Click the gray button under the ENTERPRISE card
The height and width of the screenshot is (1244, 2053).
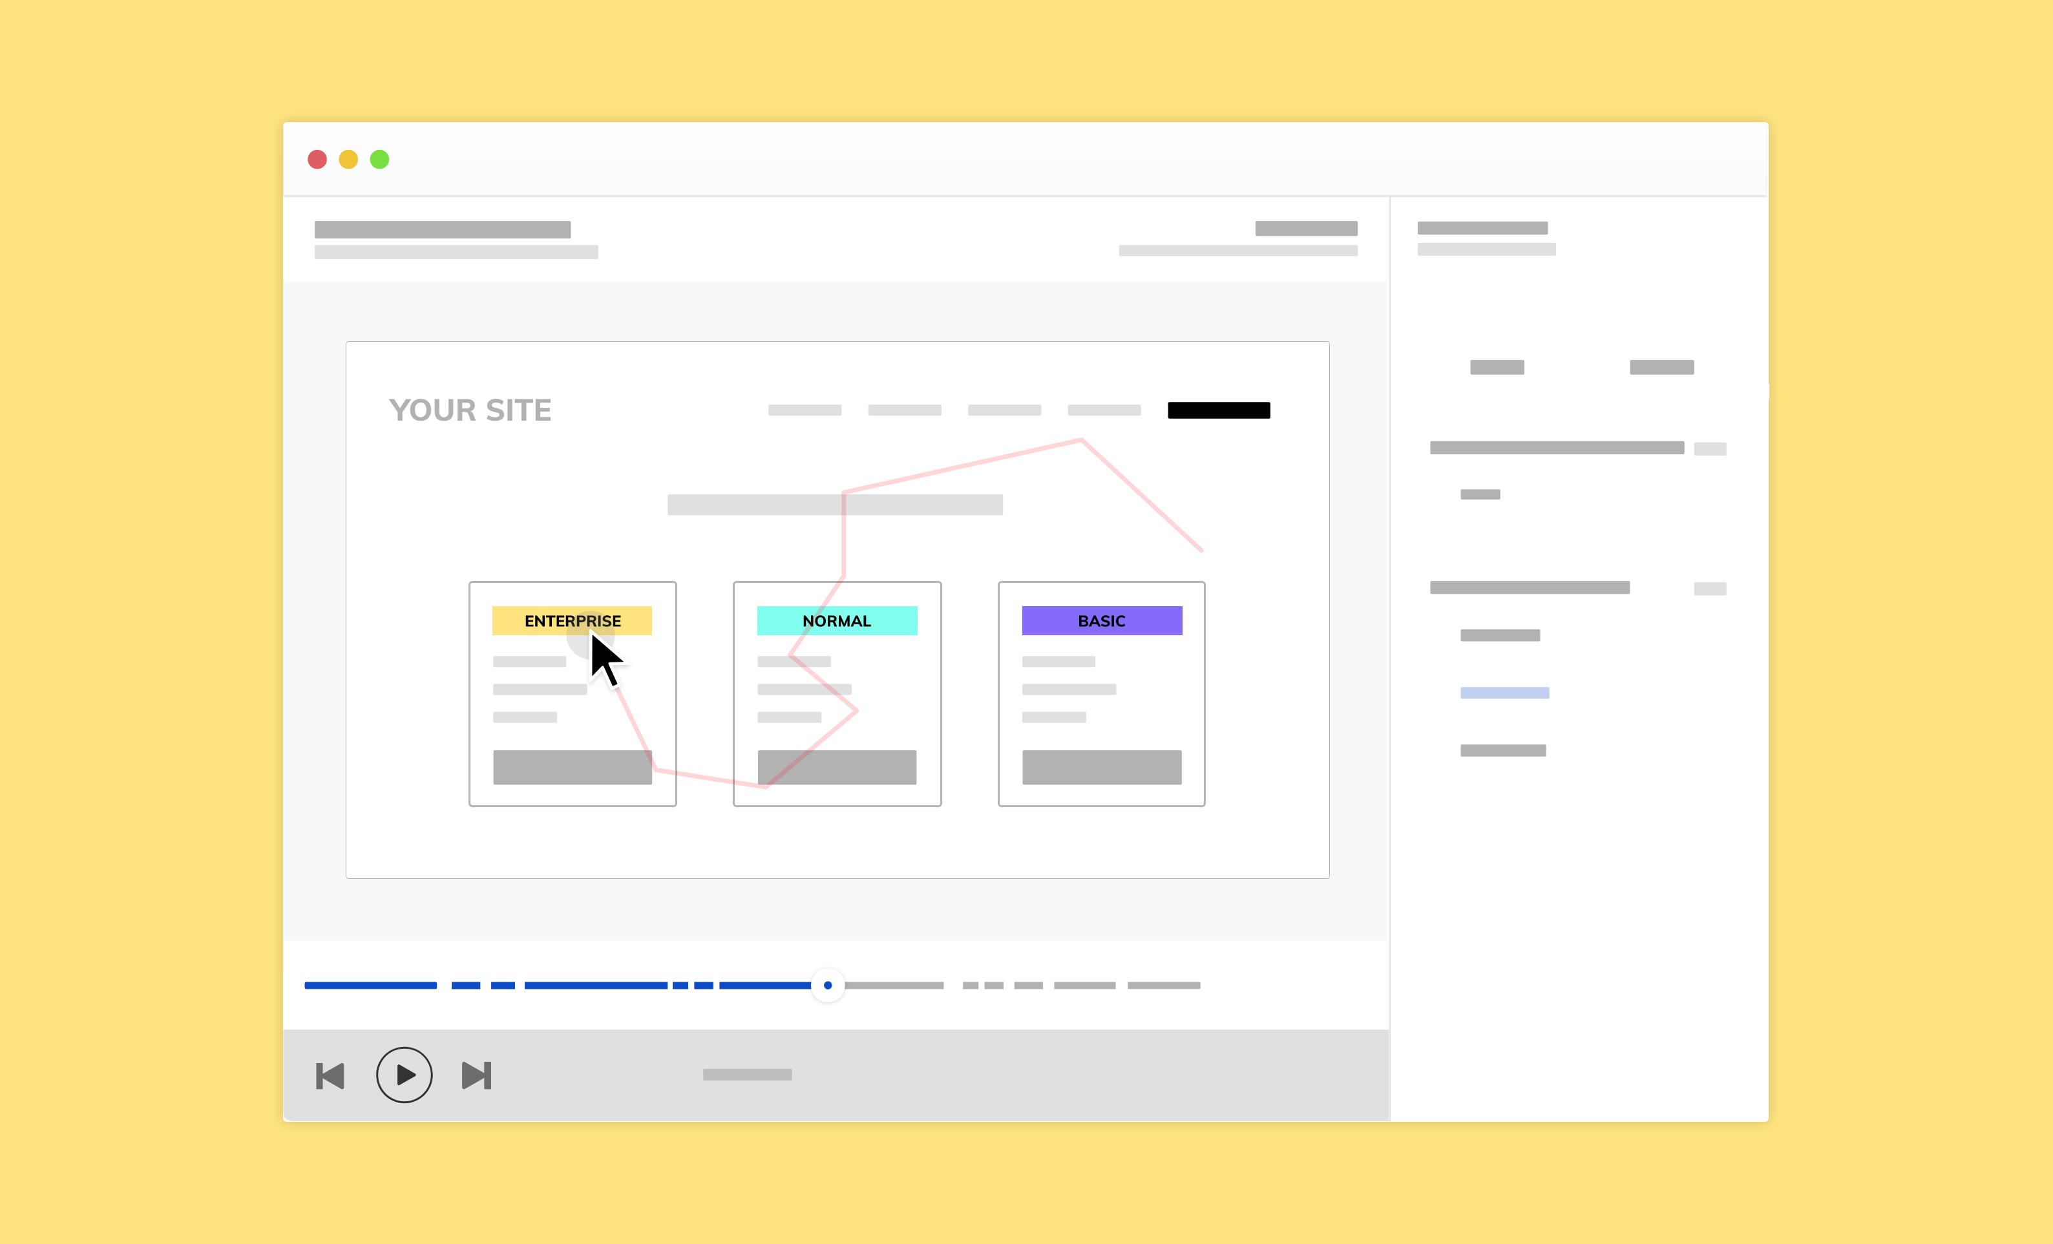[x=573, y=766]
